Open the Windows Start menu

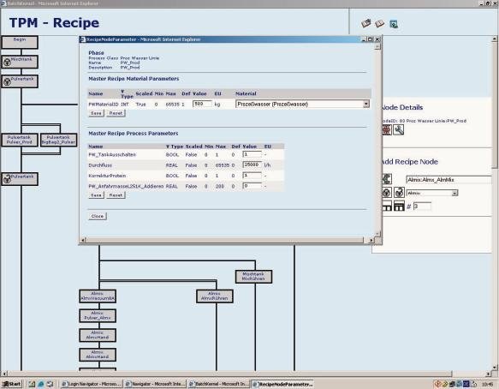tap(11, 384)
